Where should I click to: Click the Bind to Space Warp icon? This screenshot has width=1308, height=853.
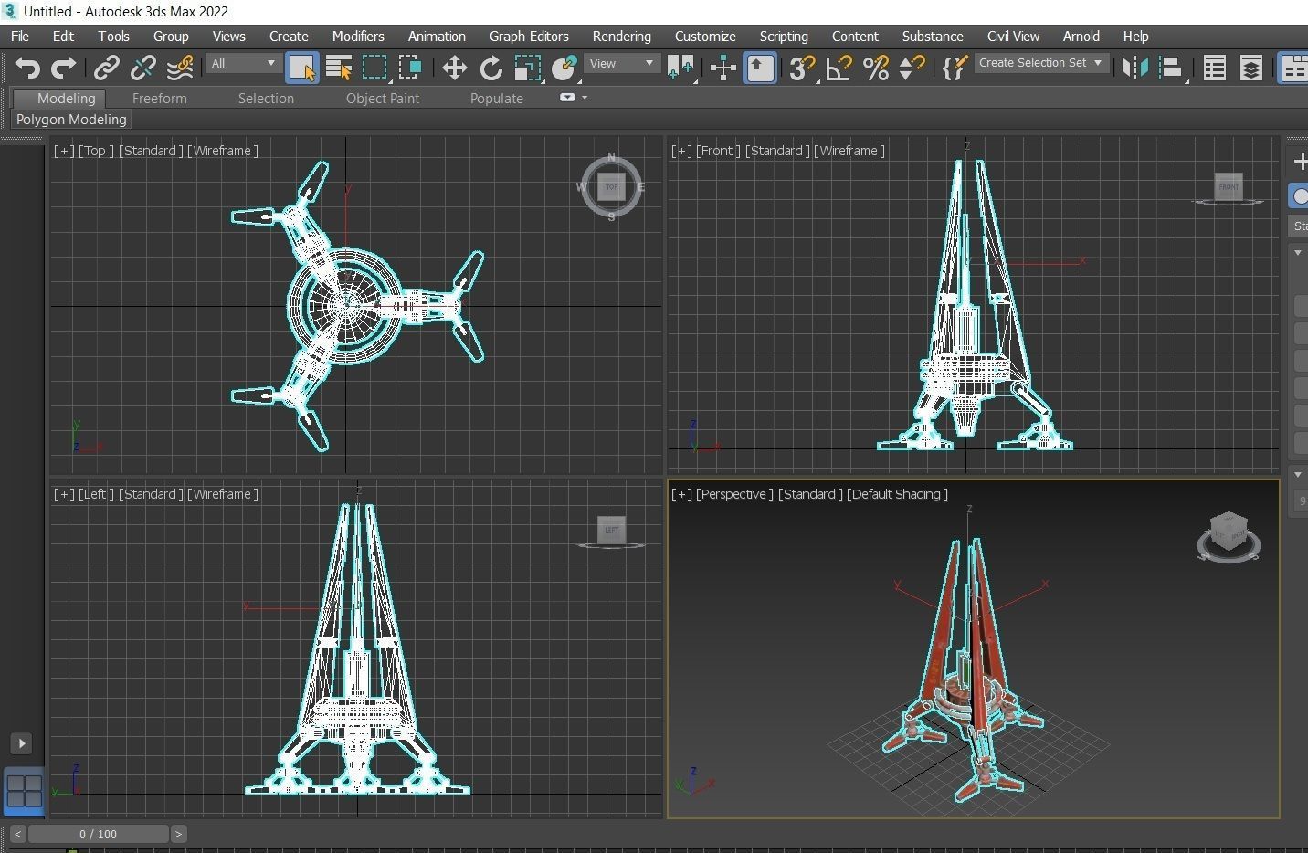pos(180,68)
